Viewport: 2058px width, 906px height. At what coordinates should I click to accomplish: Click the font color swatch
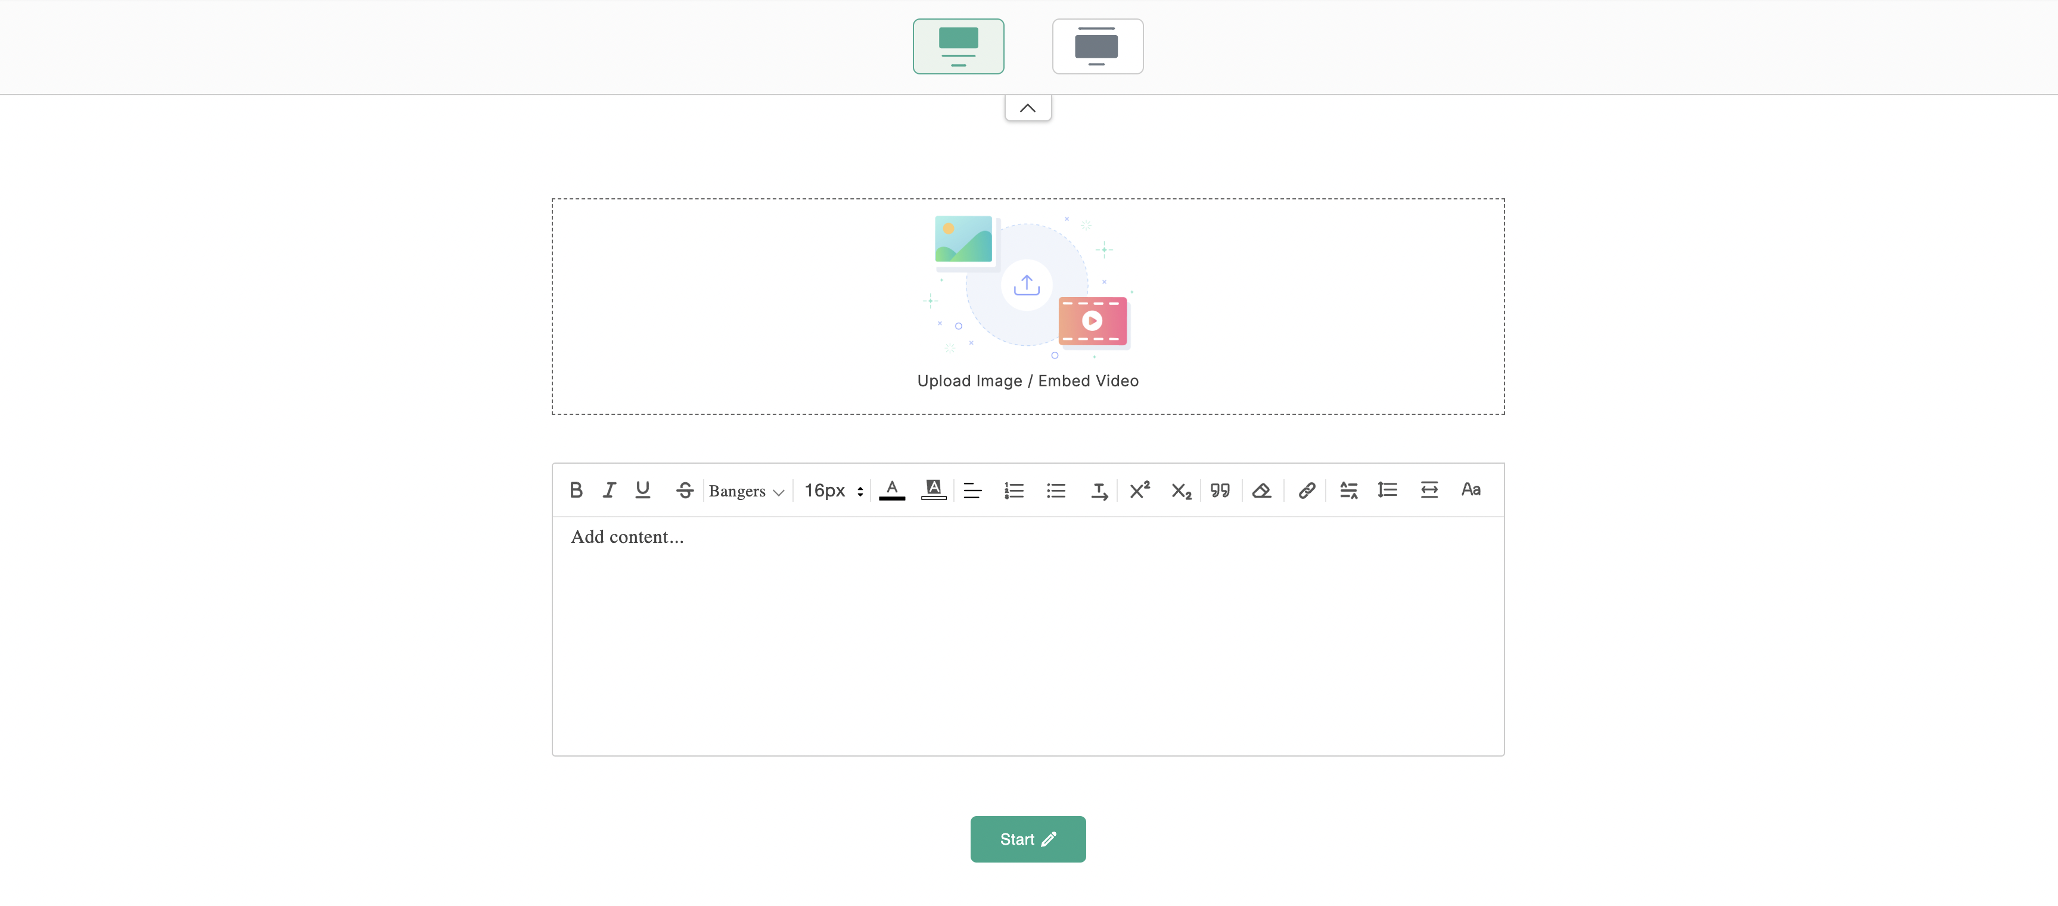click(x=891, y=489)
